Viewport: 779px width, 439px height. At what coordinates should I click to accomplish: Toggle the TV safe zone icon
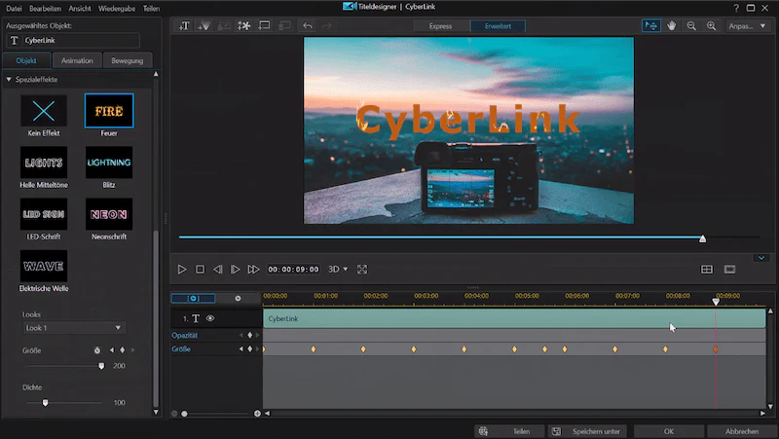pyautogui.click(x=729, y=270)
